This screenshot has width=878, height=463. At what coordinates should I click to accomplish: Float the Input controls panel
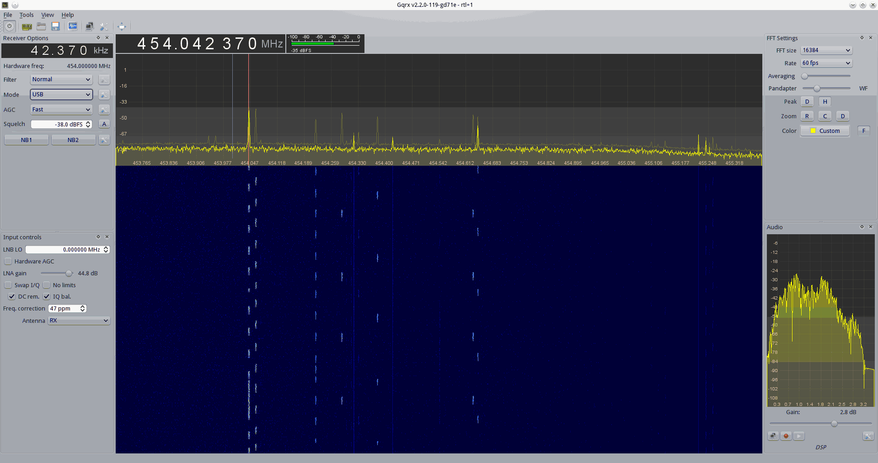point(98,237)
